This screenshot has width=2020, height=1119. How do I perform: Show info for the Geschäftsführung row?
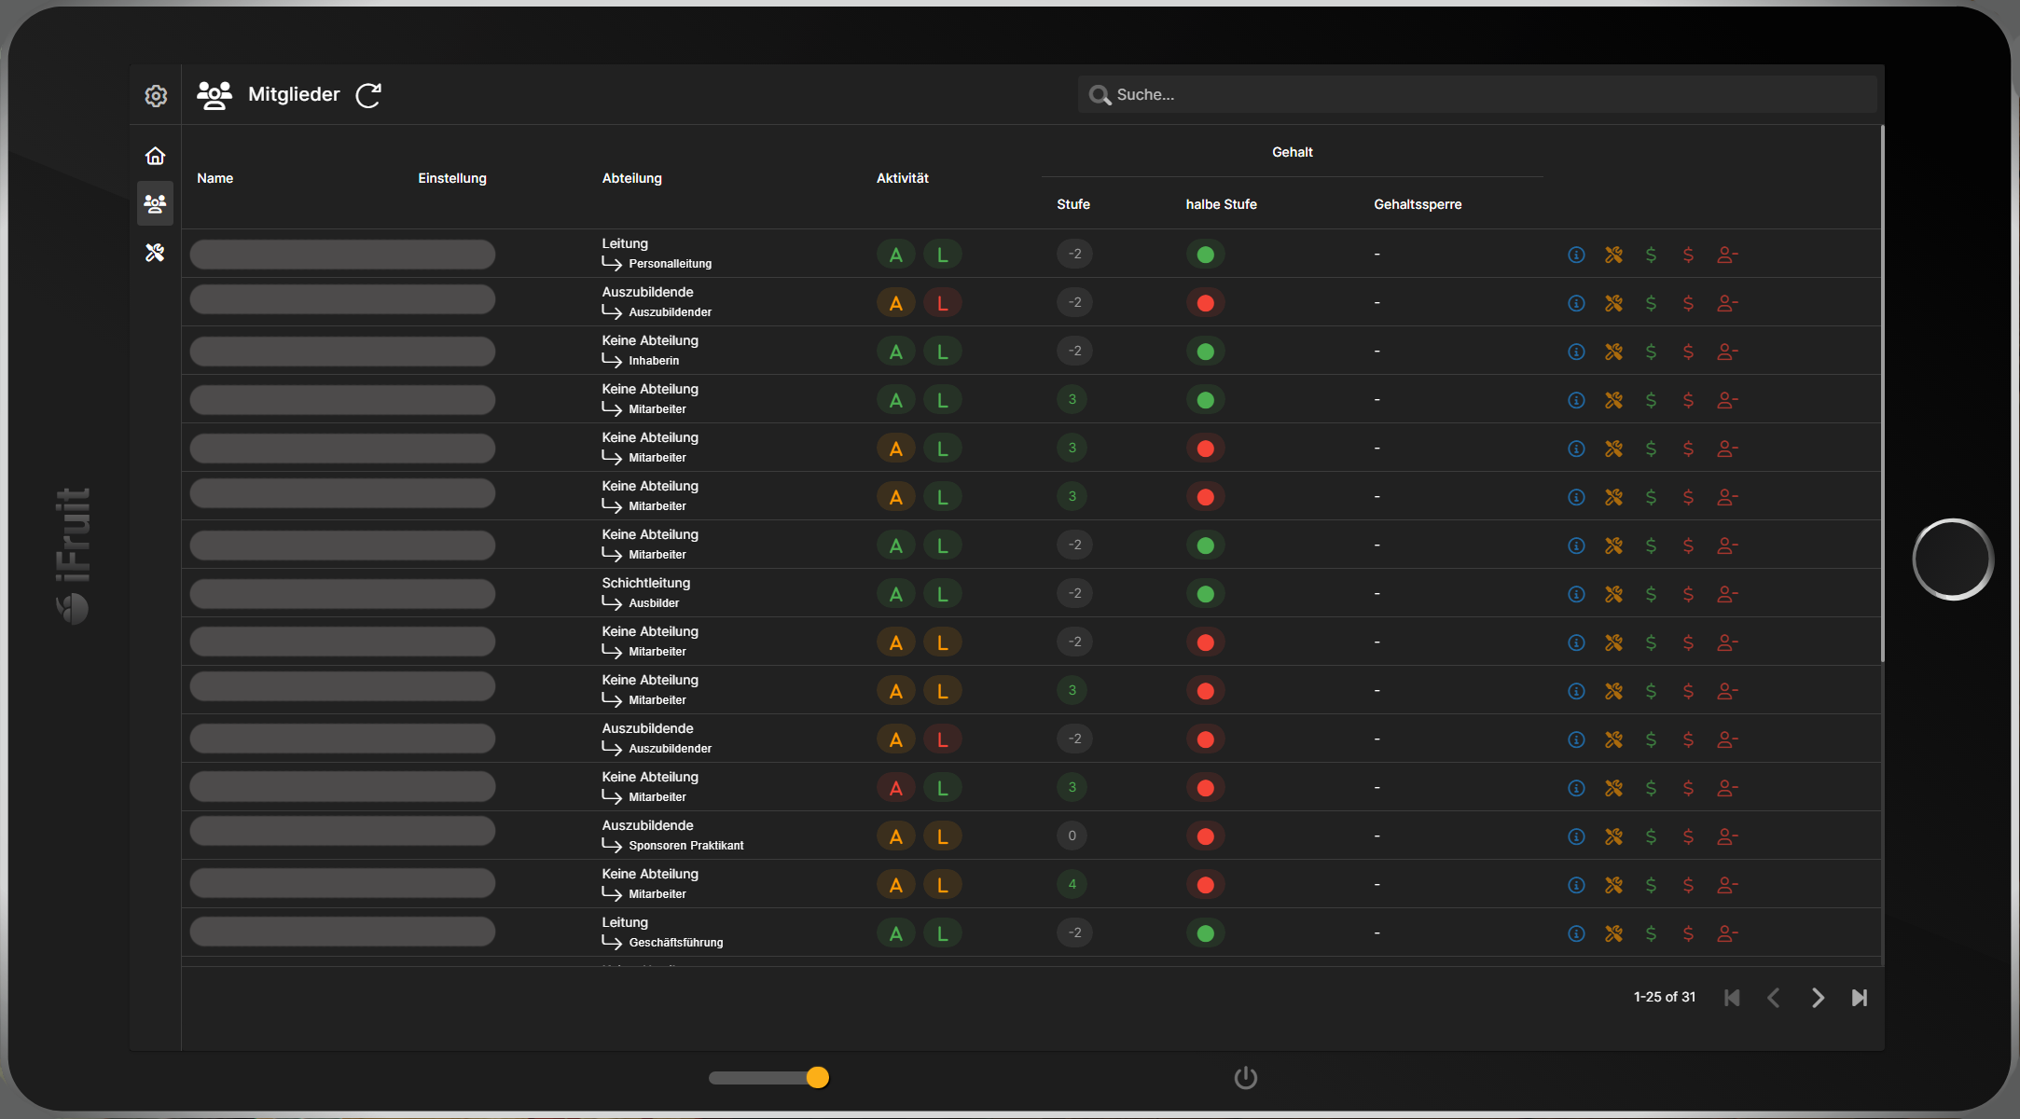point(1576,933)
